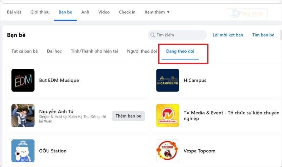Click HiCampus profile picture
The width and height of the screenshot is (282, 167).
tap(168, 80)
